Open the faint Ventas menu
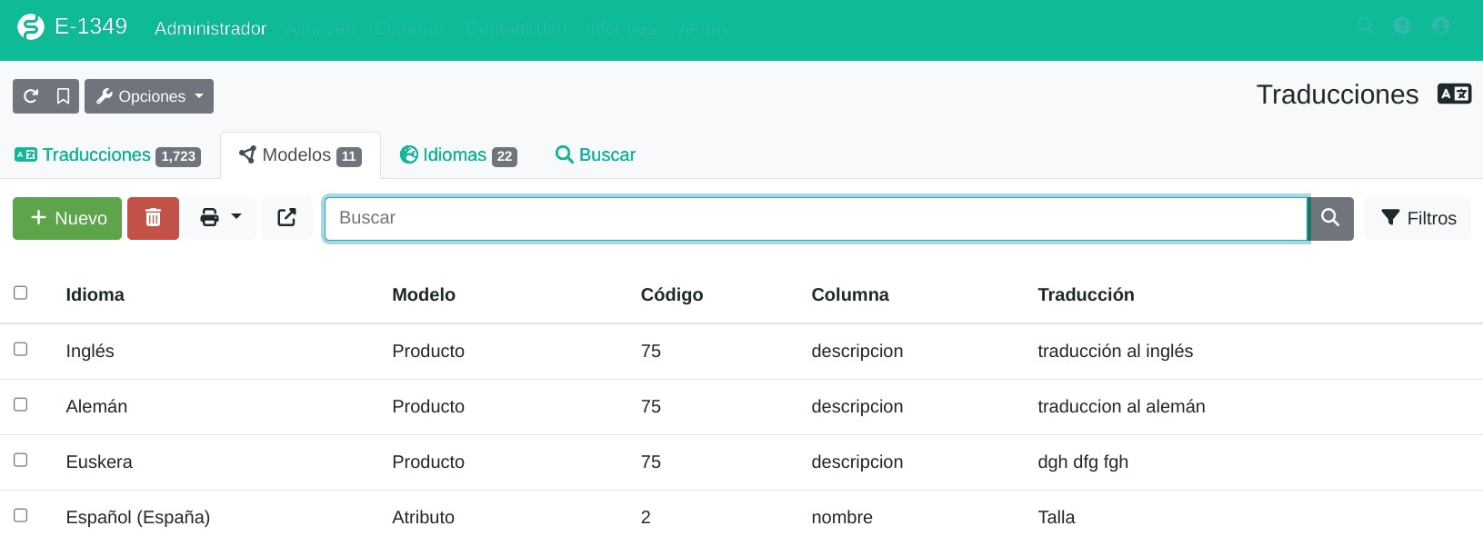The image size is (1483, 536). click(x=702, y=29)
